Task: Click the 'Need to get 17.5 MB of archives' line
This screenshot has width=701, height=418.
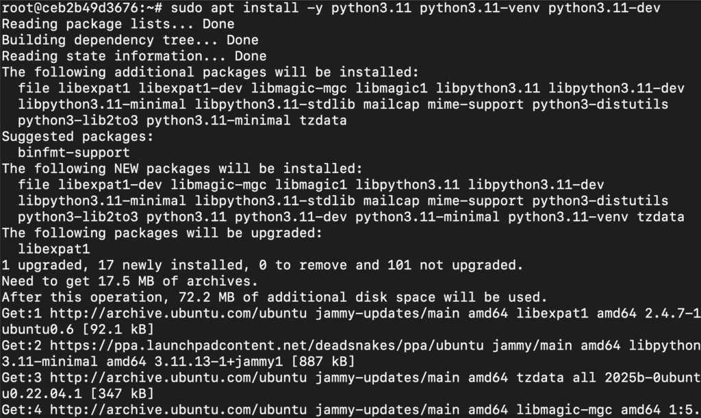Action: pos(130,281)
